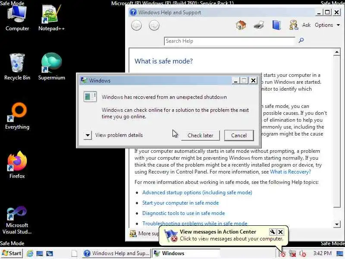Click the What is safe mode? heading
This screenshot has width=345, height=259.
coord(163,61)
